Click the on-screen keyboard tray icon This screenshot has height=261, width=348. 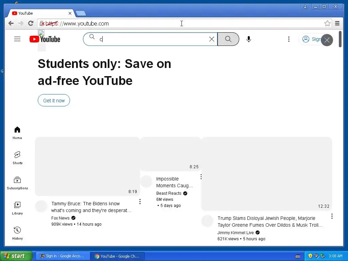coord(298,256)
